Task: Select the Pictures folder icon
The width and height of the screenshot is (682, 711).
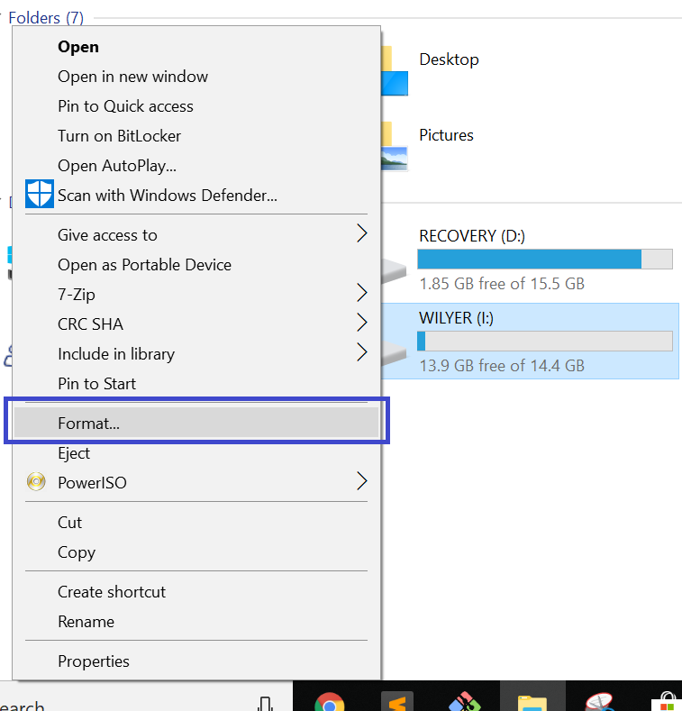Action: (394, 146)
